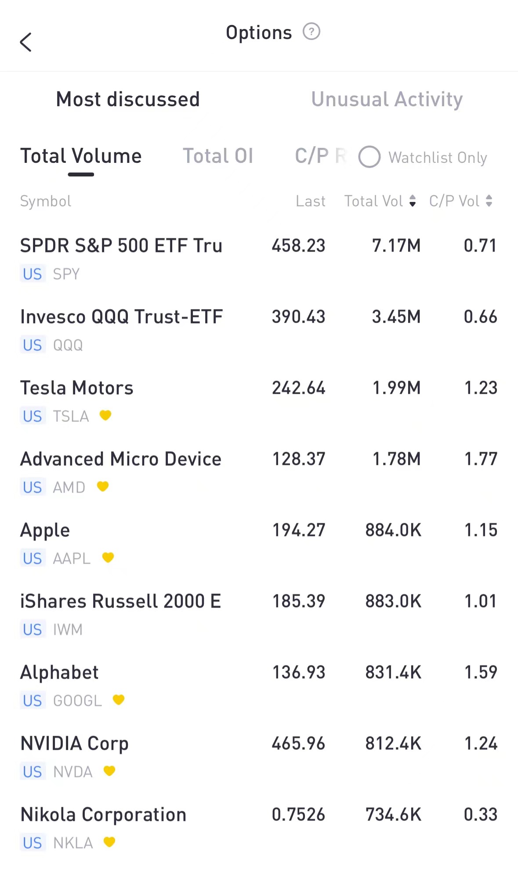Tap the yellow heart next to TSLA

point(105,415)
